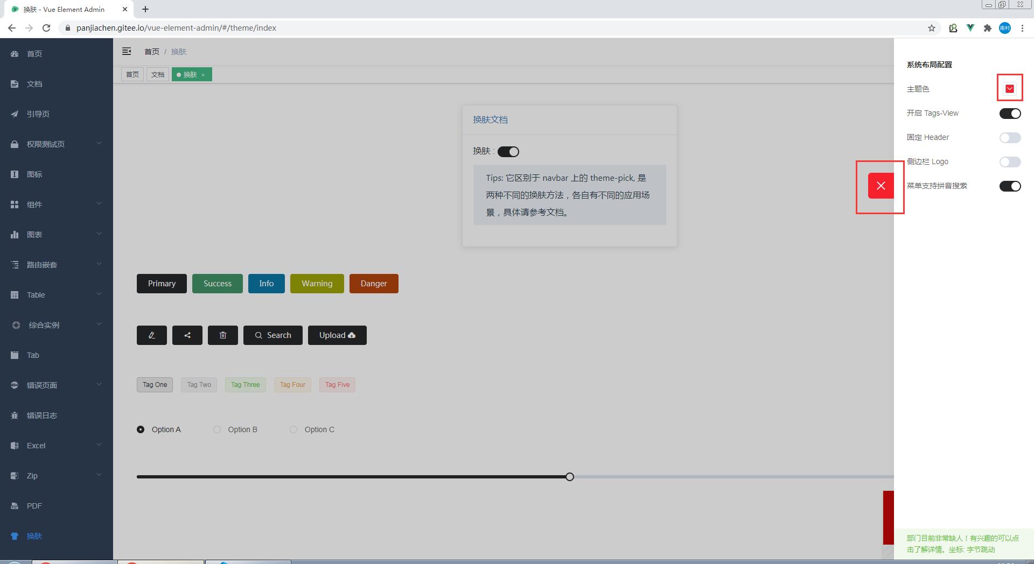Select radio Option B
1034x564 pixels.
[235, 429]
